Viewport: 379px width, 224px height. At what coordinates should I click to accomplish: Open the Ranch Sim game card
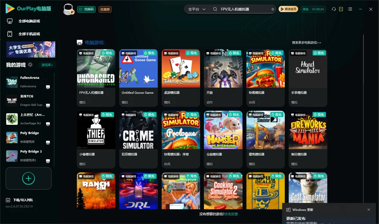(x=96, y=191)
